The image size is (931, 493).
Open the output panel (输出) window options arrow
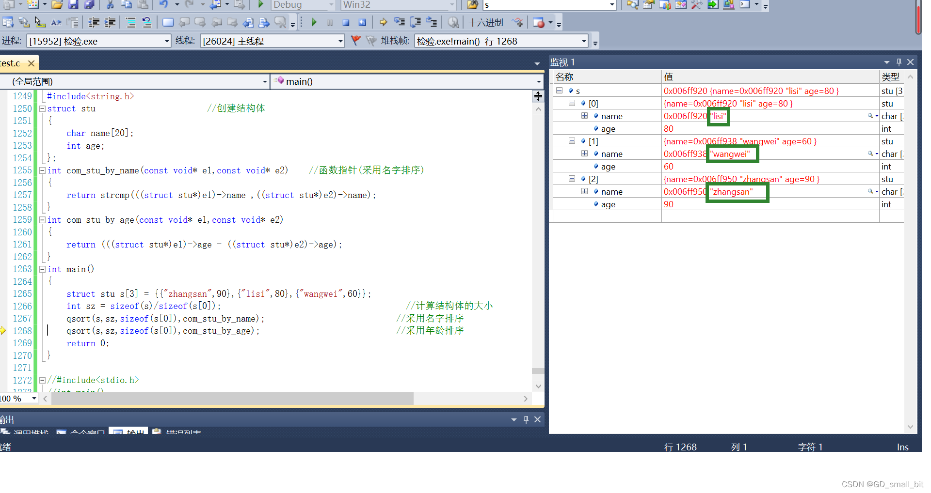pos(514,420)
